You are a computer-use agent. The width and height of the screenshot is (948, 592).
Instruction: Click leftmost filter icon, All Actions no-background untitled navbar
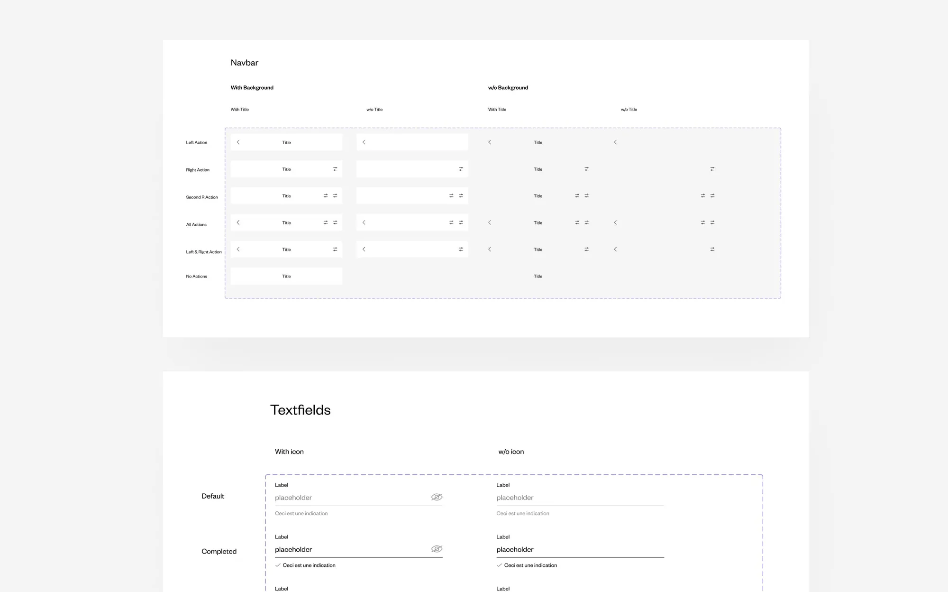coord(702,222)
